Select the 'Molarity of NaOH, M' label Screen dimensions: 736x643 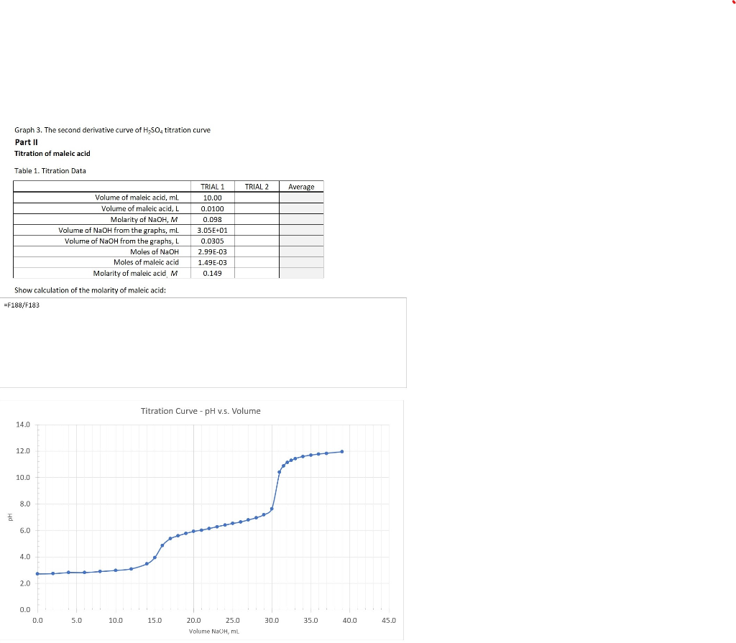click(x=144, y=220)
